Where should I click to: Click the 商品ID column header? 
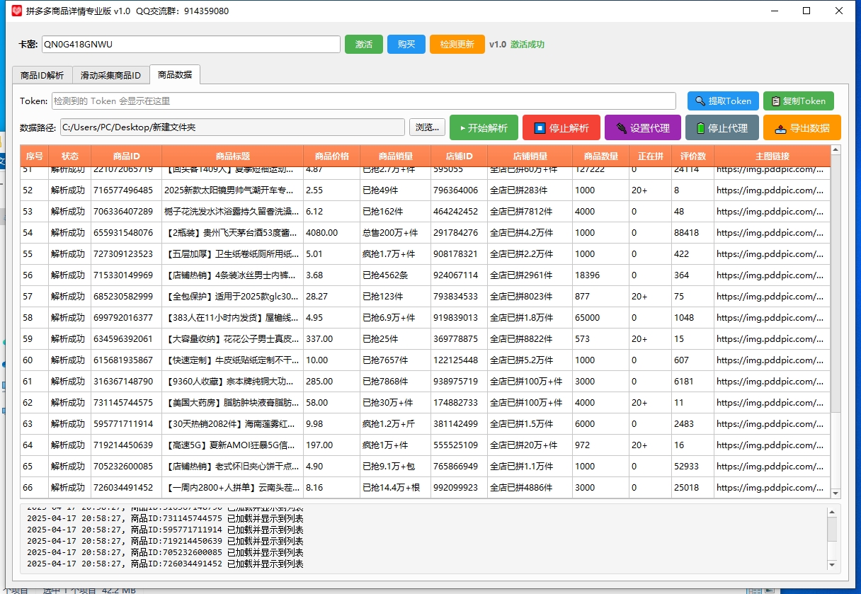pyautogui.click(x=127, y=156)
